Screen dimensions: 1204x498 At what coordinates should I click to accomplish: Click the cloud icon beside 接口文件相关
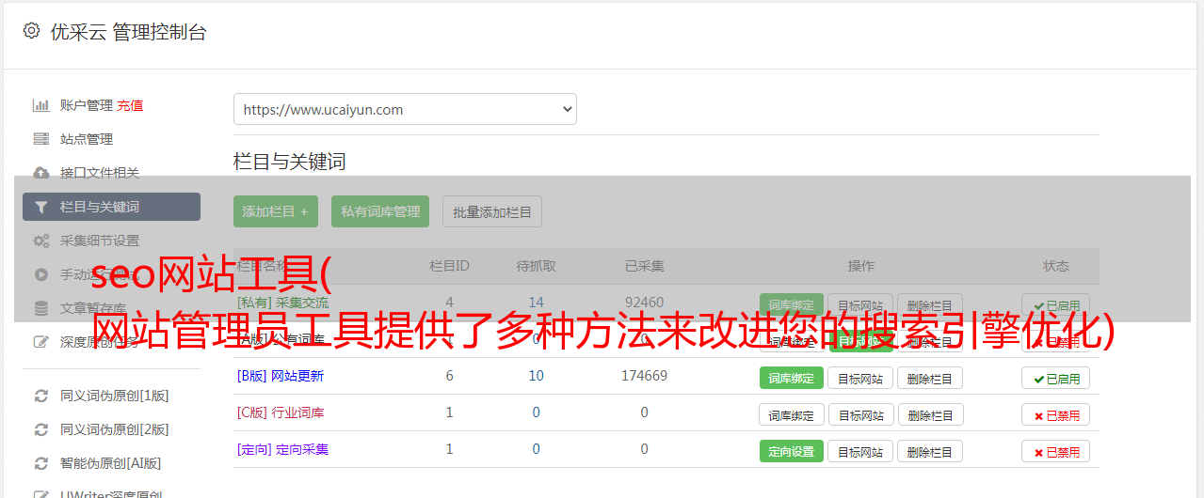[41, 173]
